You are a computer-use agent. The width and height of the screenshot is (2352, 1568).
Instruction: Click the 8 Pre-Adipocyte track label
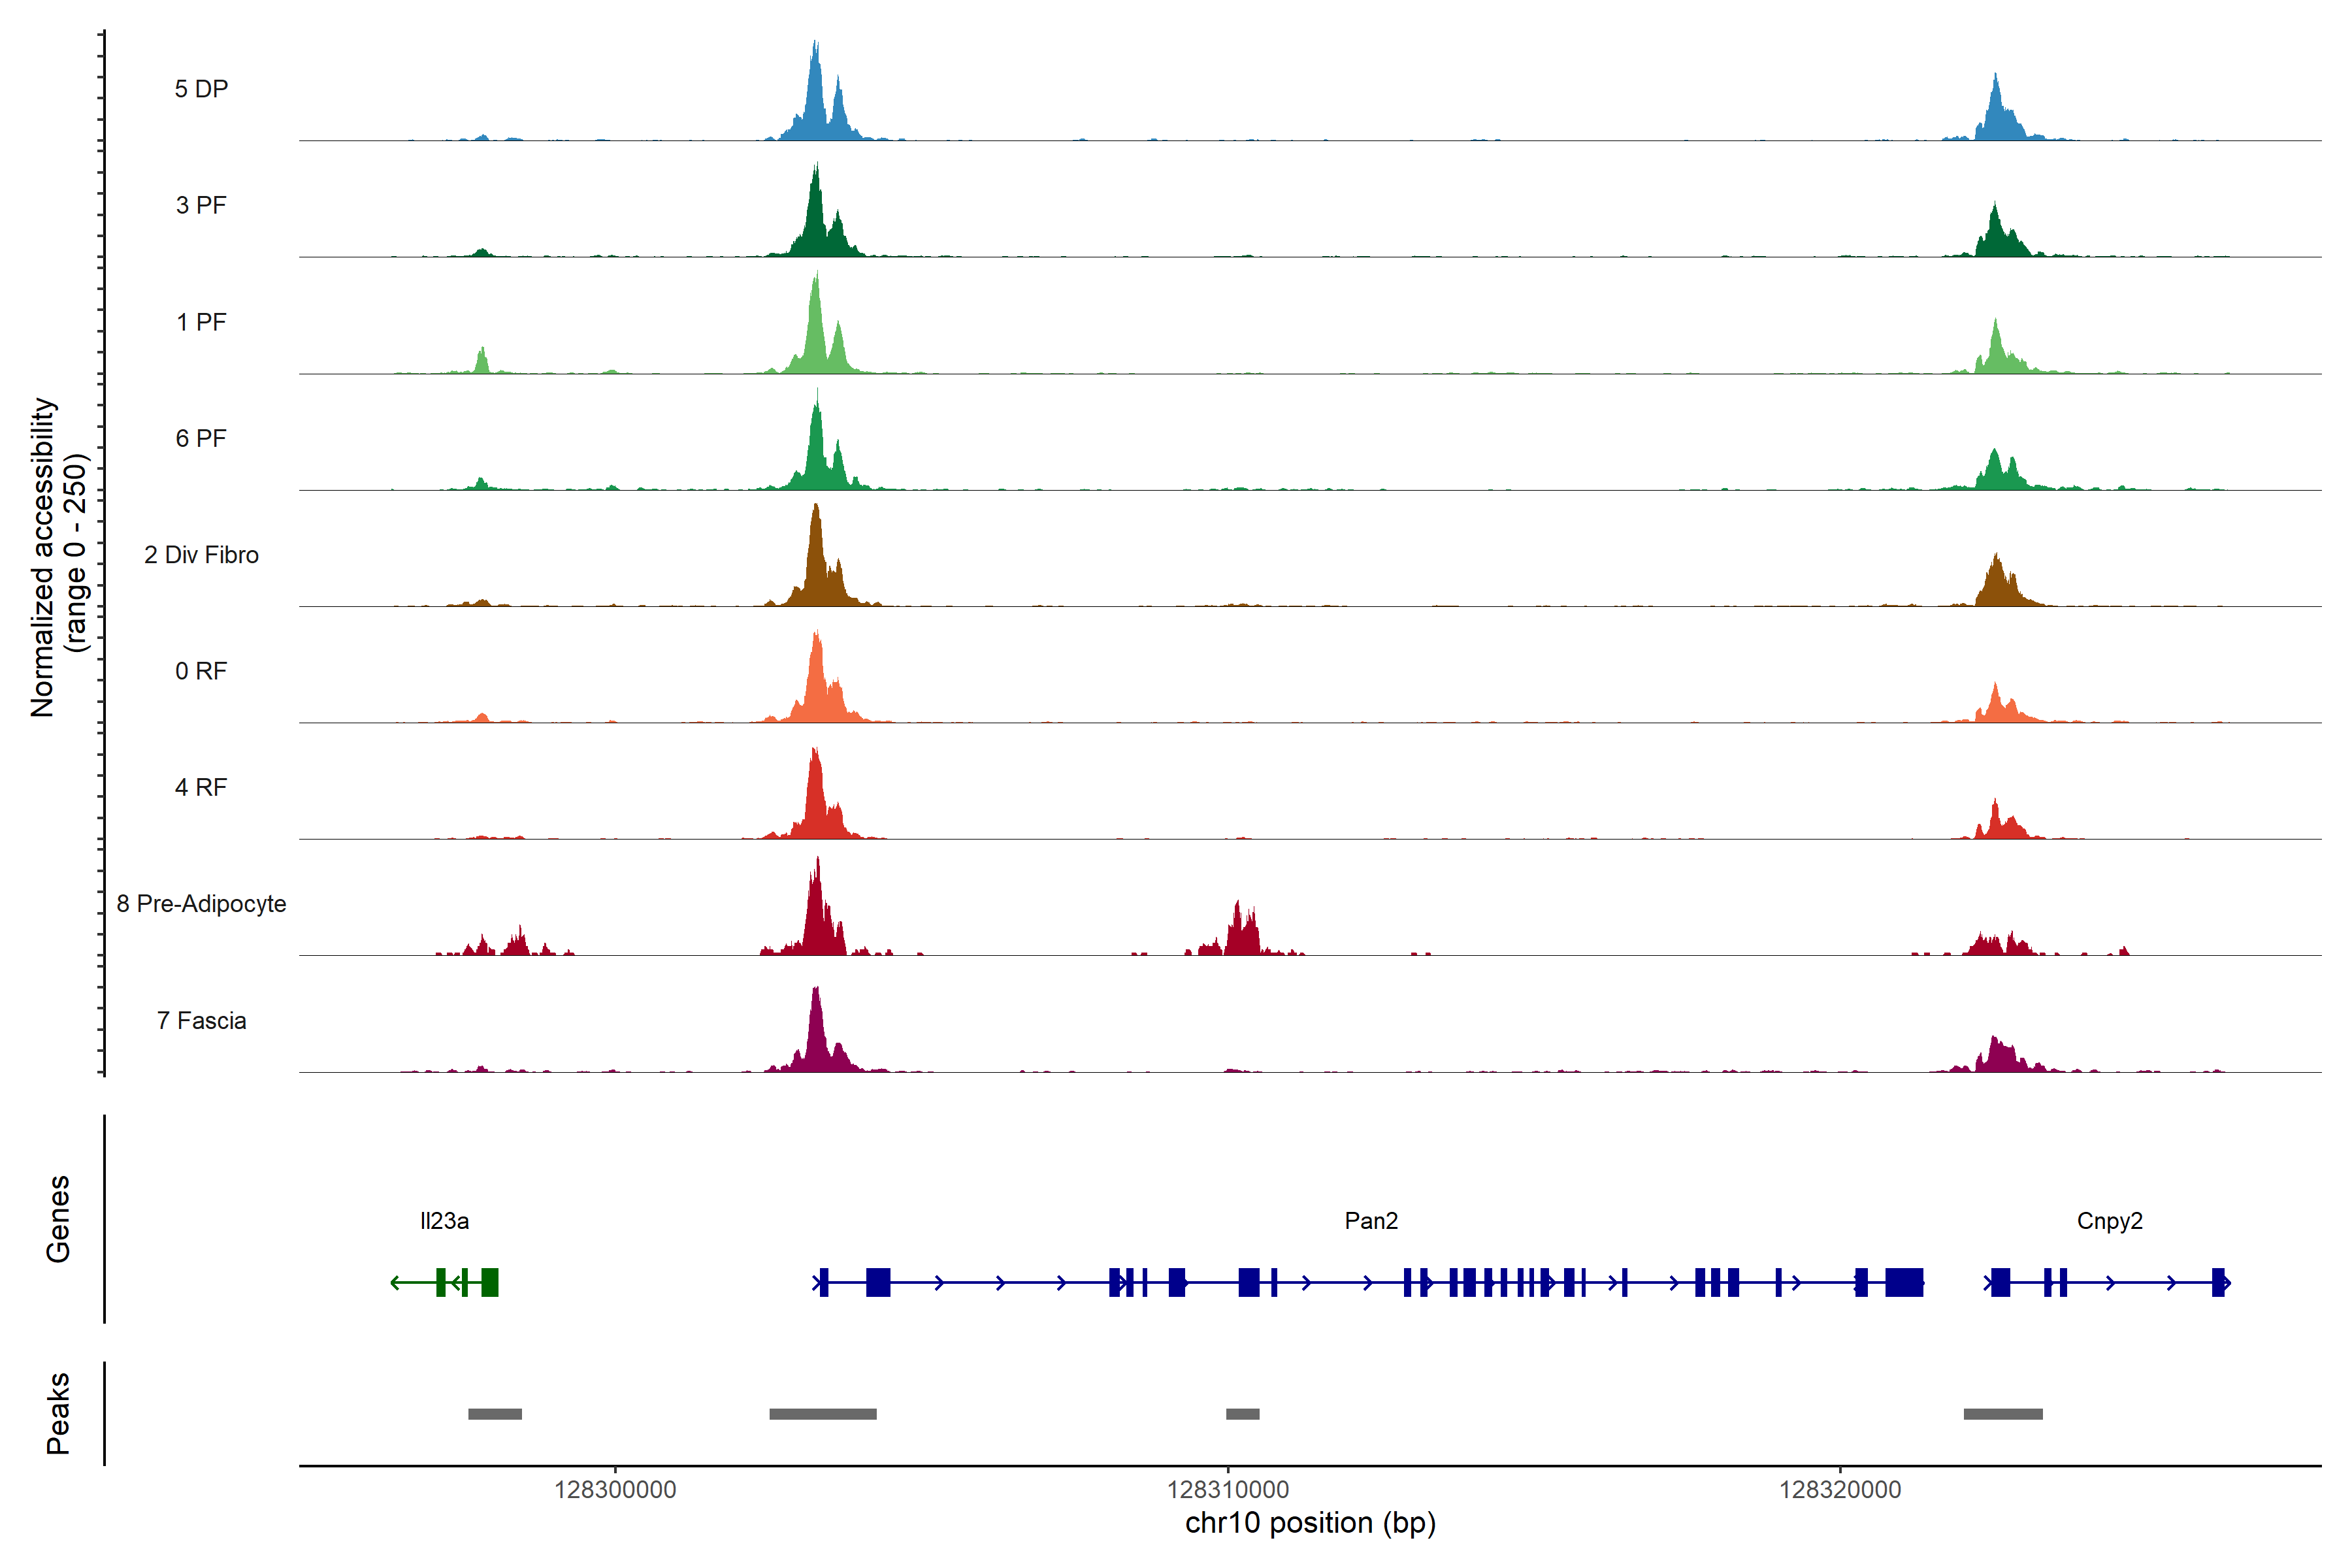click(201, 903)
